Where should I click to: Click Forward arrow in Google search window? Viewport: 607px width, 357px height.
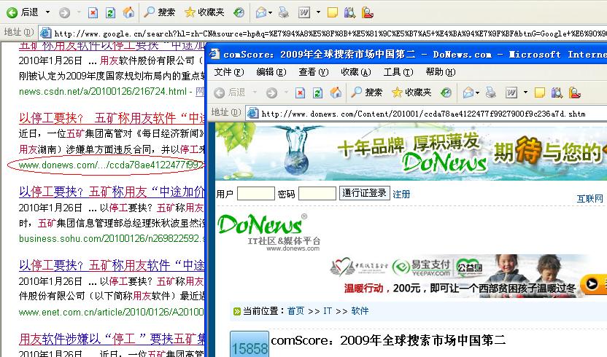click(x=64, y=13)
